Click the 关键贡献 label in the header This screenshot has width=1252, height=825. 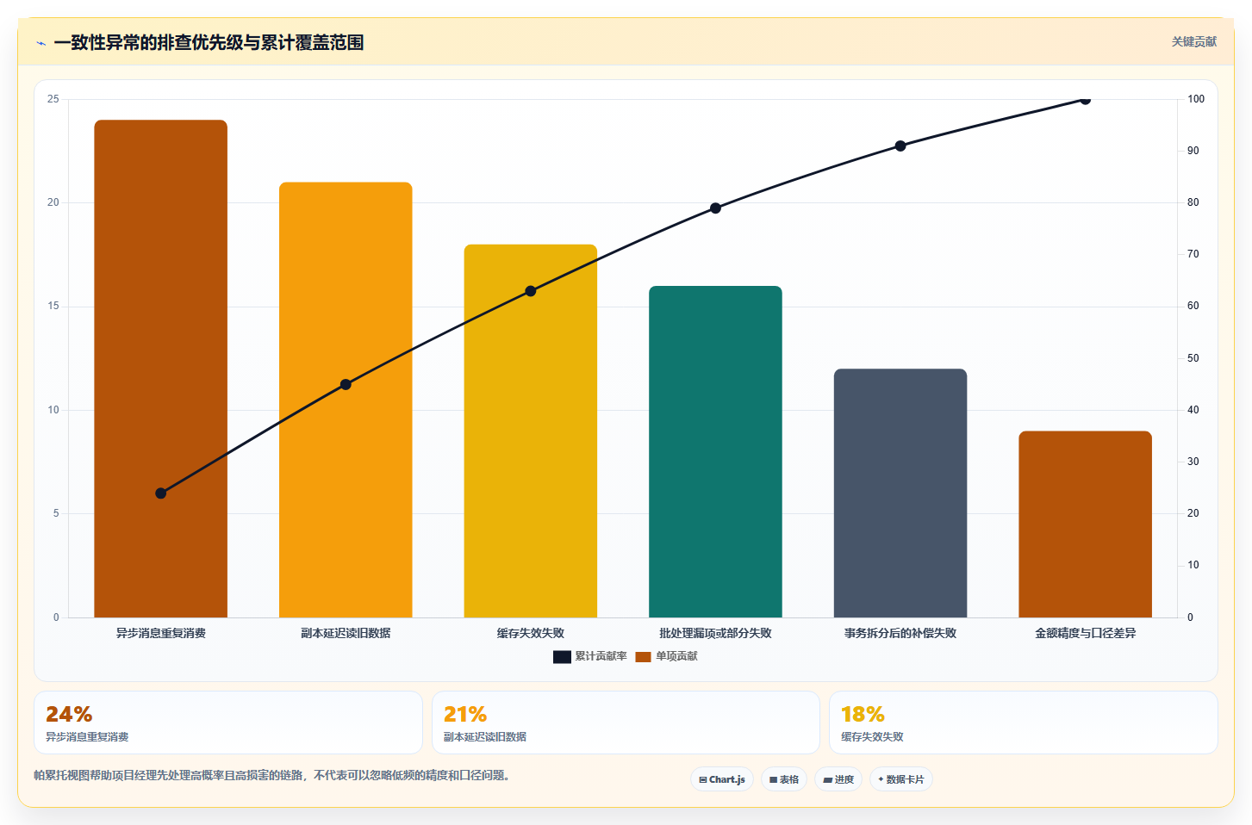[x=1193, y=42]
